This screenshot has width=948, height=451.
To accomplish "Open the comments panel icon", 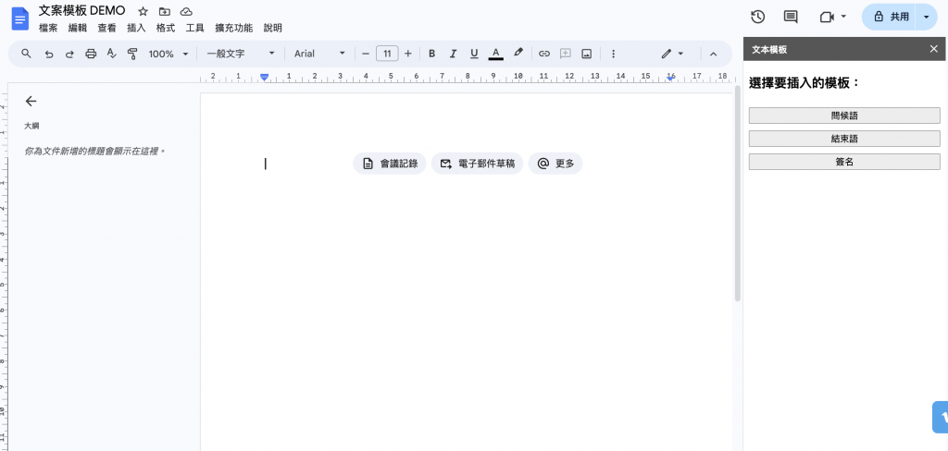I will (791, 17).
